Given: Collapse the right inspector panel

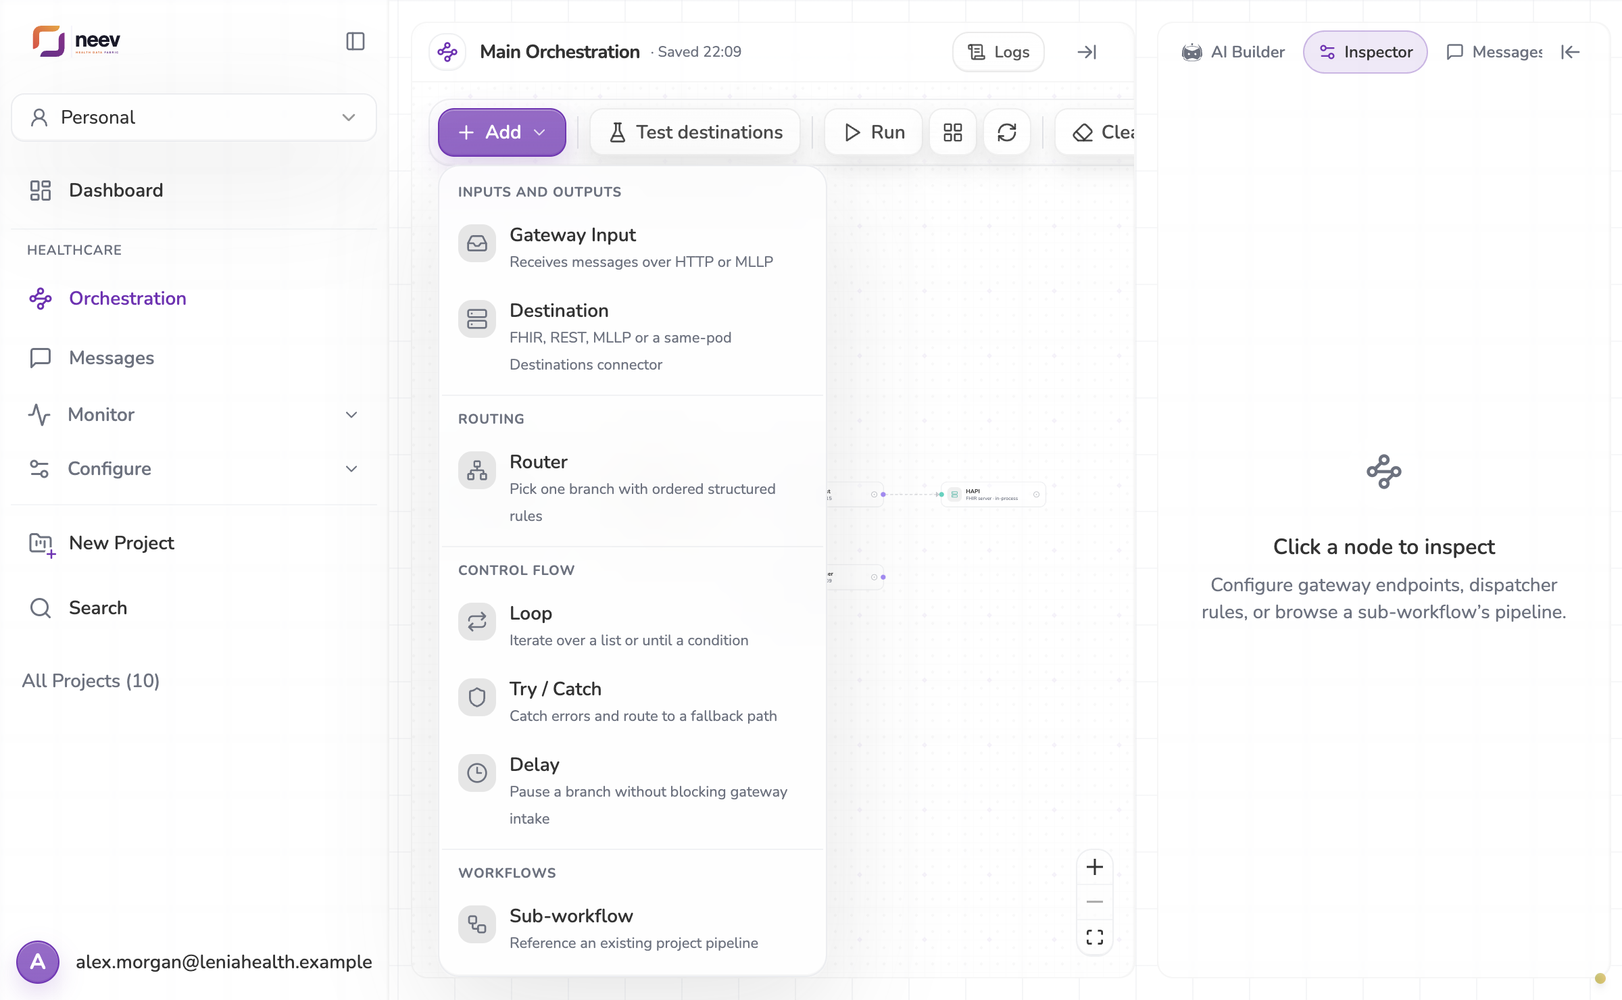Looking at the screenshot, I should click(x=1571, y=52).
